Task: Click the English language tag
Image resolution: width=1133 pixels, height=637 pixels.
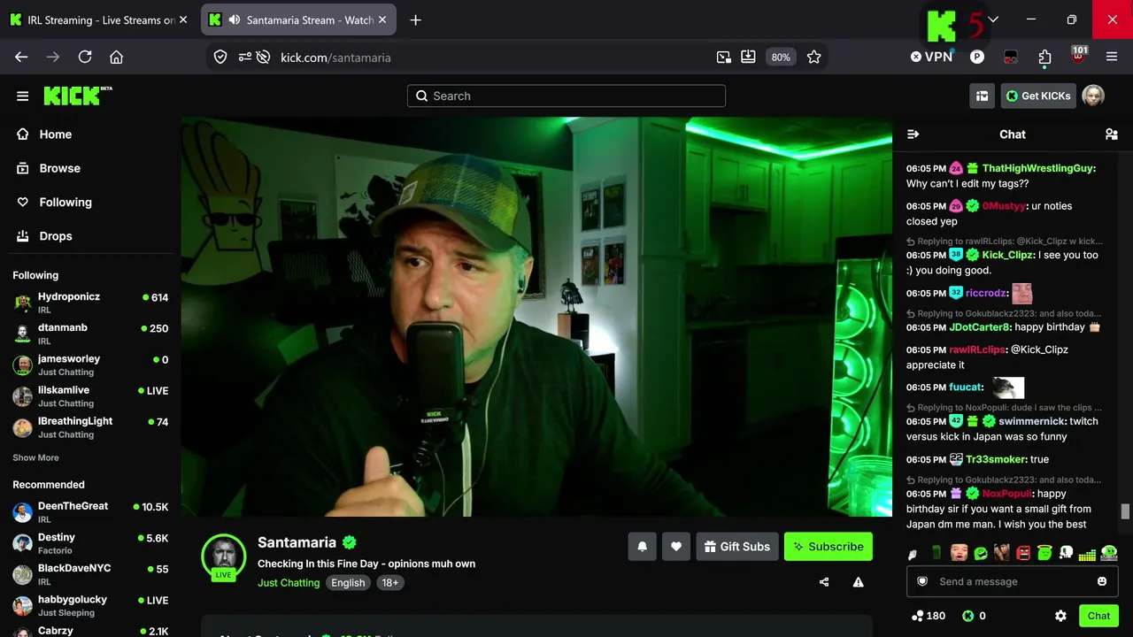Action: click(x=348, y=582)
